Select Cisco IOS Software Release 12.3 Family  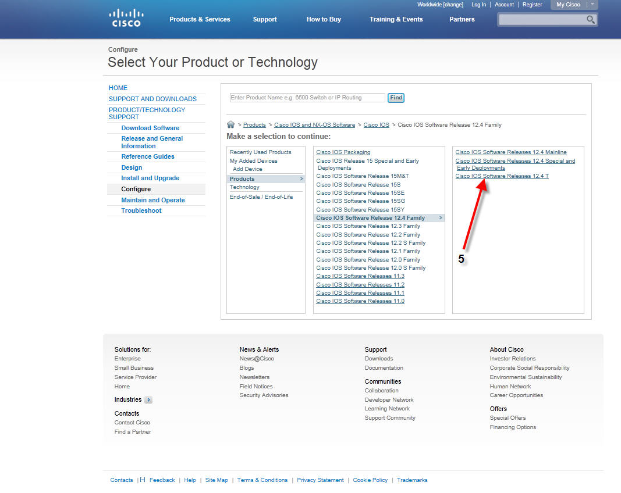(x=368, y=226)
